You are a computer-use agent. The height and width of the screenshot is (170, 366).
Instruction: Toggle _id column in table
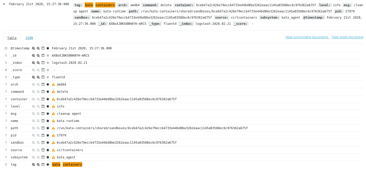[x=43, y=56]
